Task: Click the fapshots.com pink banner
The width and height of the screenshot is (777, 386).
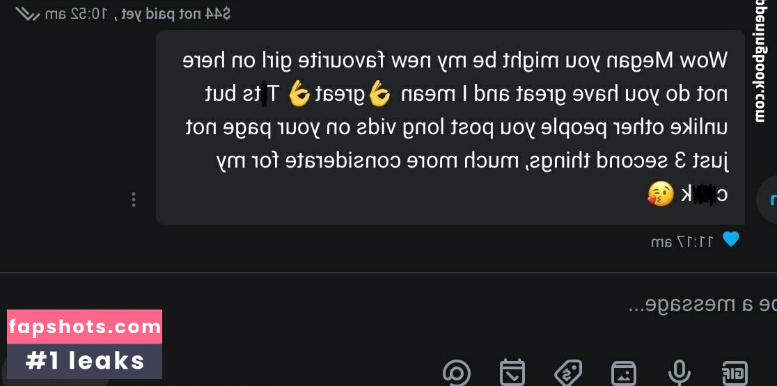Action: (85, 327)
